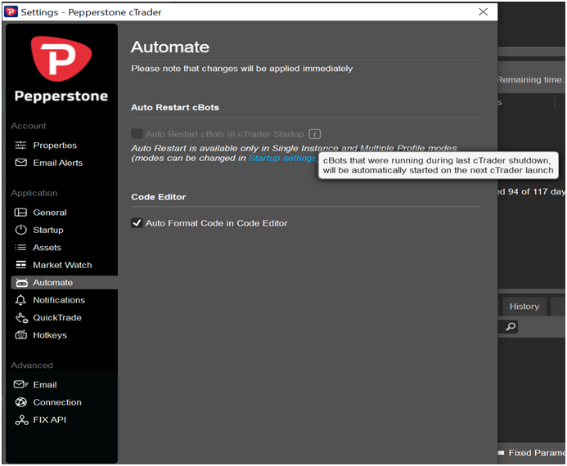This screenshot has width=567, height=466.
Task: Click the search magnifier icon in background window
Action: (x=511, y=327)
